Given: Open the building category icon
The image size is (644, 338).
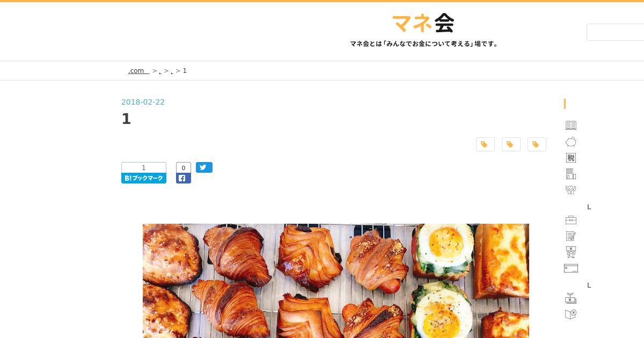Looking at the screenshot, I should [570, 174].
